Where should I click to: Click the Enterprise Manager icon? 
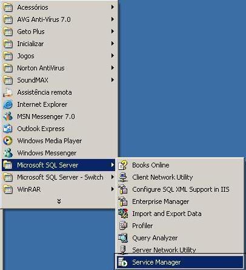pyautogui.click(x=123, y=201)
